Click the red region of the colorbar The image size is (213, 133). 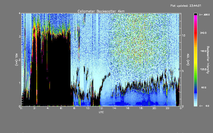(195, 32)
